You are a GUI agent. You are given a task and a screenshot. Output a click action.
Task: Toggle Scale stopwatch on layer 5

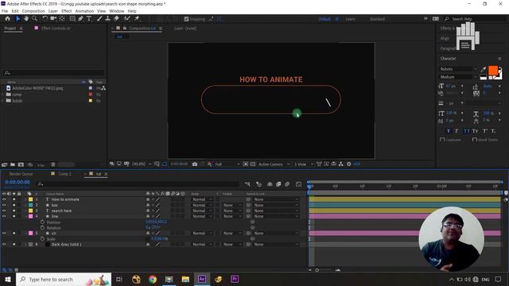point(42,239)
